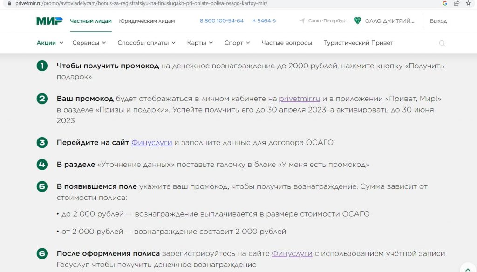Click the text 'После оформления полиса'
The height and width of the screenshot is (272, 477).
click(x=108, y=253)
